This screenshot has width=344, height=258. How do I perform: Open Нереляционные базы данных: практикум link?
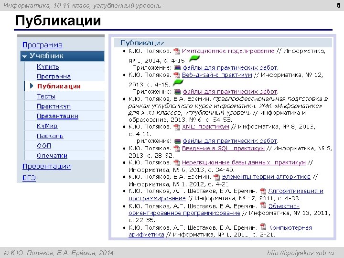(244, 162)
